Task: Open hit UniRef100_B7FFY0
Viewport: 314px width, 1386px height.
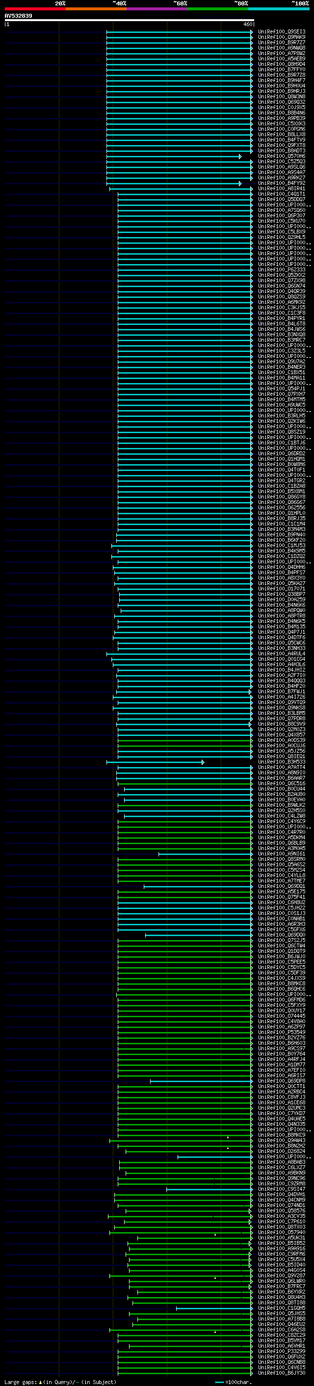Action: 282,70
